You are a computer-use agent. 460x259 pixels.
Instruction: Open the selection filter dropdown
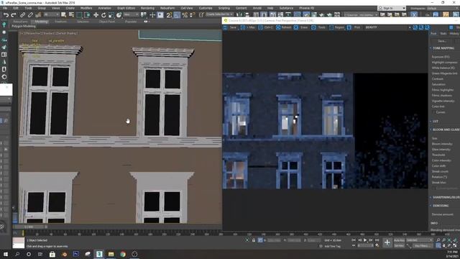click(51, 14)
